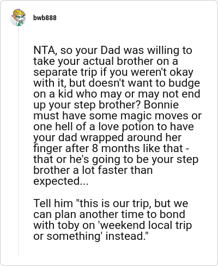The width and height of the screenshot is (218, 266).
Task: Click the word "wrapped" in the comment
Action: 102,138
